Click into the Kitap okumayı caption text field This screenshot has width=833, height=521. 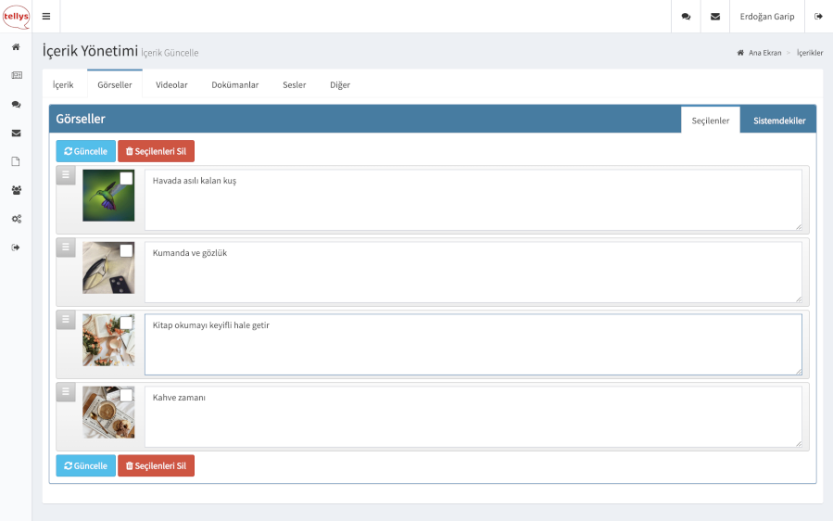pos(473,344)
